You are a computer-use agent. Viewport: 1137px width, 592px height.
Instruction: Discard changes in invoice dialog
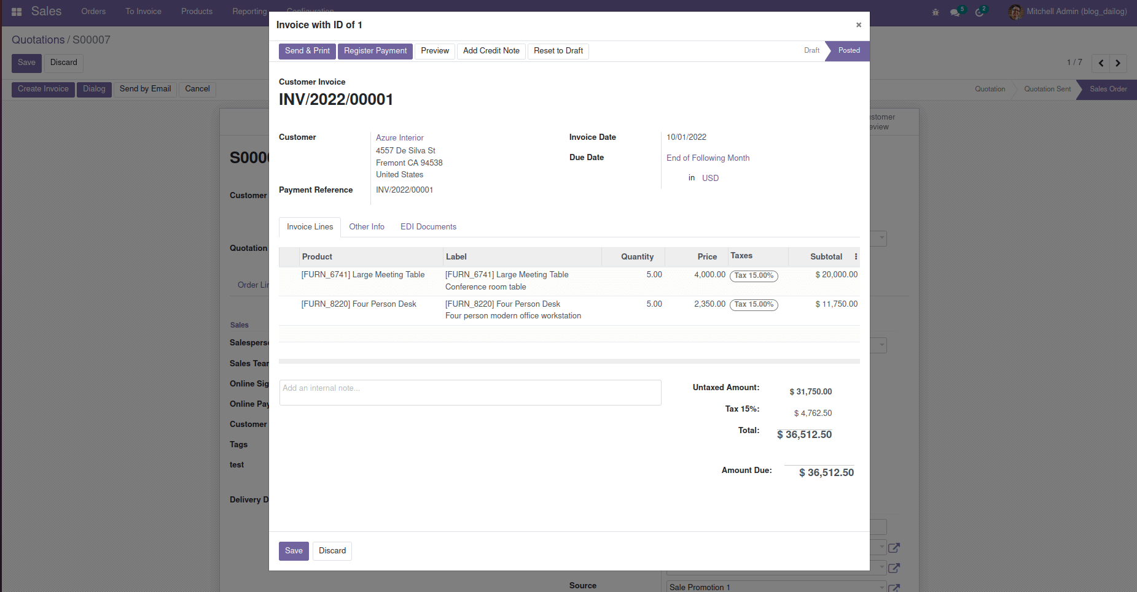click(x=332, y=551)
